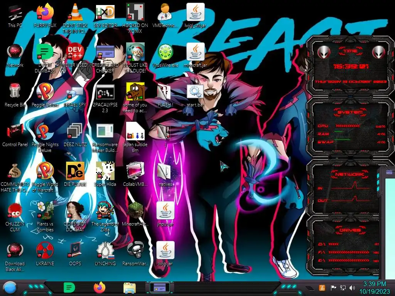Click the Start orb button
This screenshot has height=296, width=395.
(x=10, y=288)
